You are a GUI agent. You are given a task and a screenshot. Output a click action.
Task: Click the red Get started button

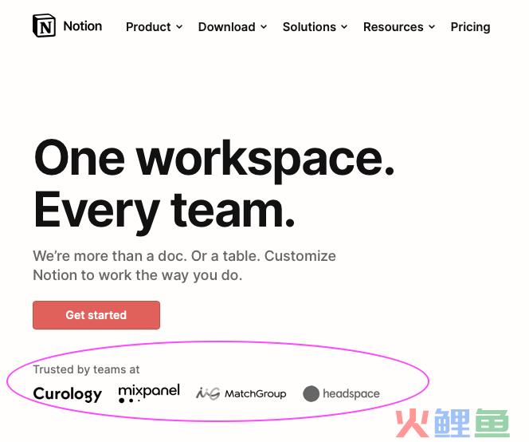point(96,315)
